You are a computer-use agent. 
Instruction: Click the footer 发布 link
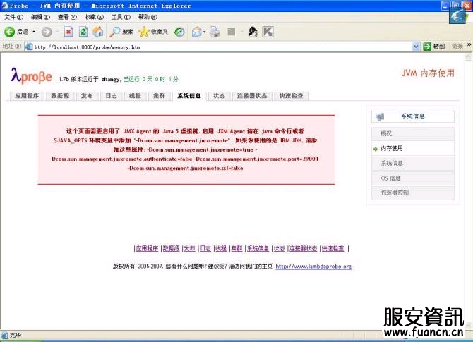[190, 248]
